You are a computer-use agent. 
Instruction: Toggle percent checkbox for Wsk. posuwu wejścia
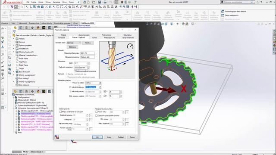click(105, 96)
